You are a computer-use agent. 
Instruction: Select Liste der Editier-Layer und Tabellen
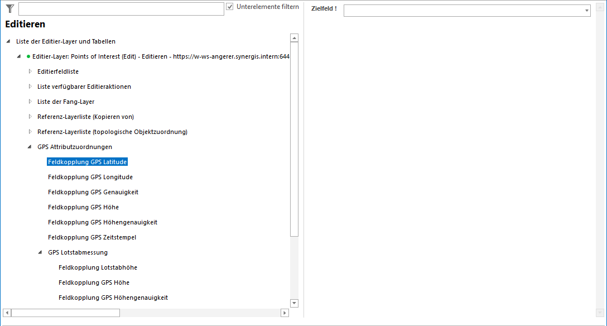(x=66, y=41)
